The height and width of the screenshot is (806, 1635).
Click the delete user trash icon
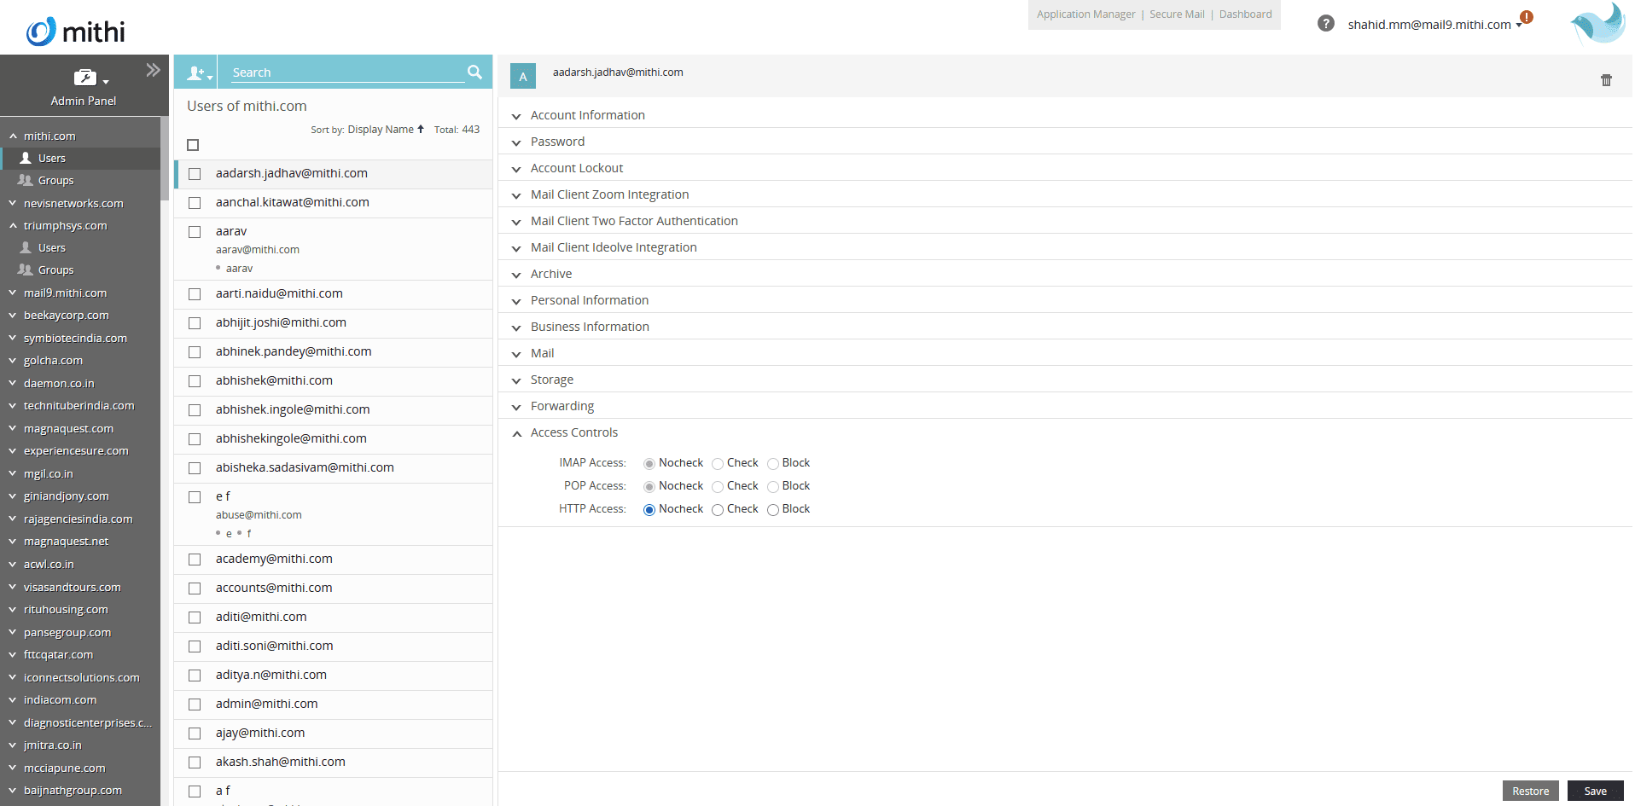coord(1606,80)
